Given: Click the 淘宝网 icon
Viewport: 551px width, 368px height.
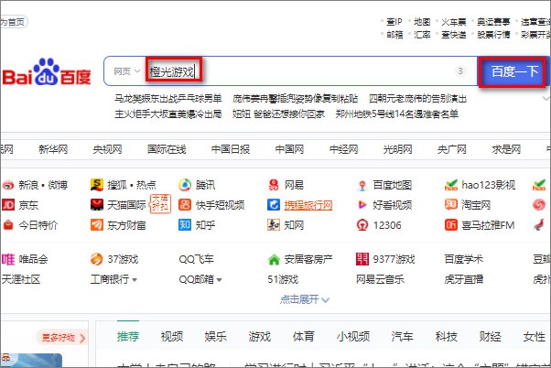Looking at the screenshot, I should pyautogui.click(x=451, y=205).
